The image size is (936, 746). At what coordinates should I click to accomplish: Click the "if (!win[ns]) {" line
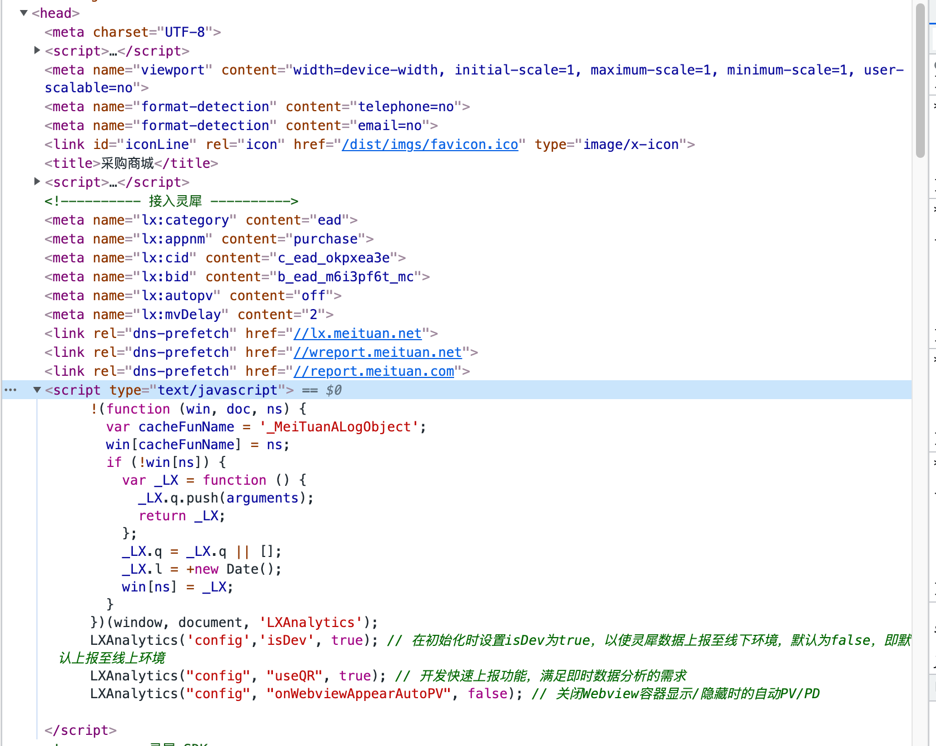[166, 462]
